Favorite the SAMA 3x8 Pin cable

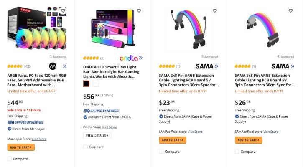pos(290,10)
